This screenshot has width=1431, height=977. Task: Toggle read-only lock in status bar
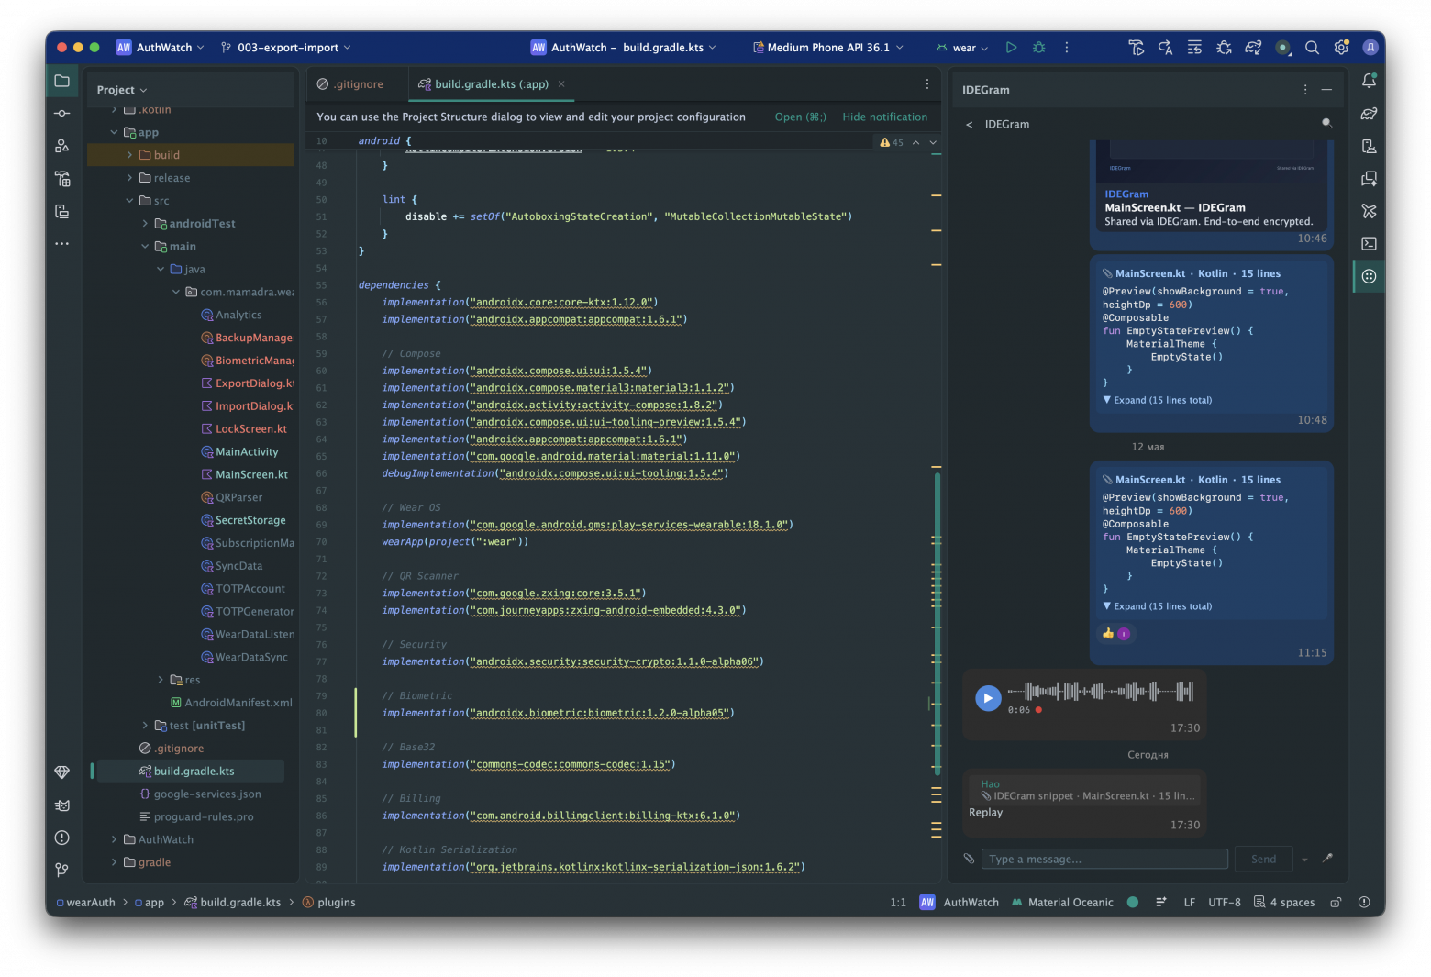click(x=1336, y=903)
